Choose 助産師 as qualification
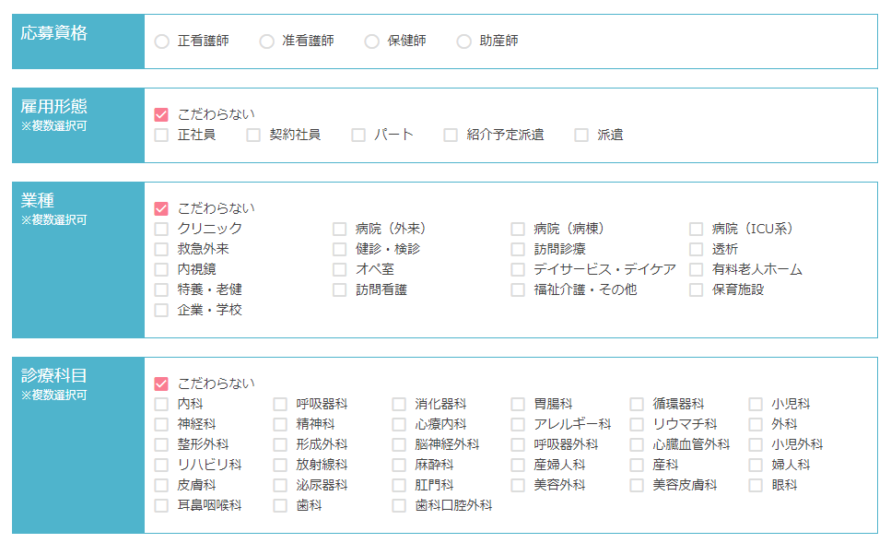The width and height of the screenshot is (891, 543). click(x=463, y=41)
